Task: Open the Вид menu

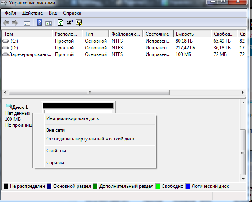Action: pyautogui.click(x=53, y=13)
